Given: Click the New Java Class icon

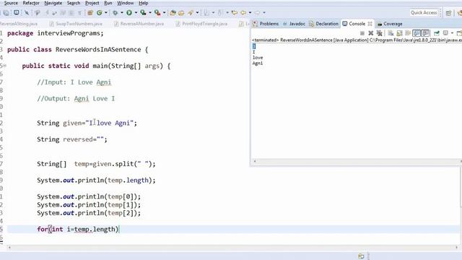Looking at the screenshot, I should tap(100, 13).
